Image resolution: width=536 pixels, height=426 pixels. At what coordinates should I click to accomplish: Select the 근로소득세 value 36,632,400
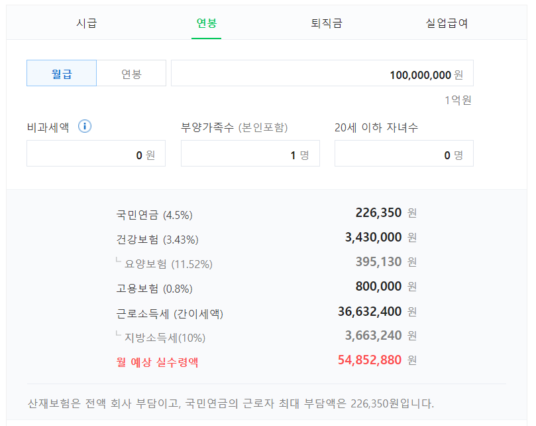point(370,311)
